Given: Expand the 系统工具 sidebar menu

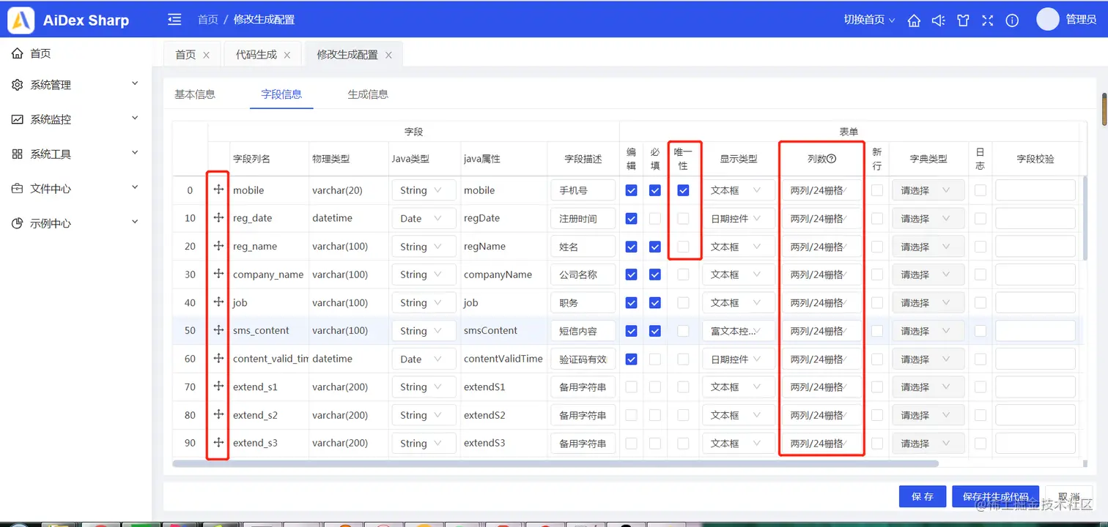Looking at the screenshot, I should pyautogui.click(x=75, y=154).
